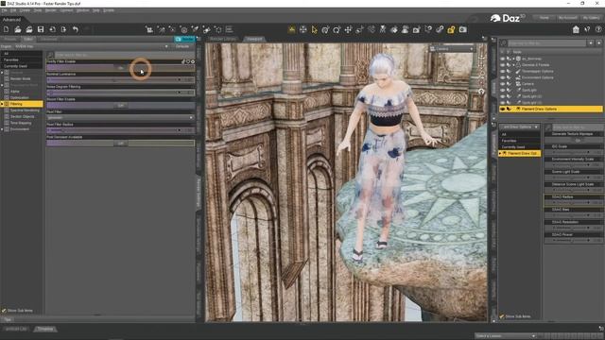
Task: Click the render settings filter input field
Action: pyautogui.click(x=125, y=55)
